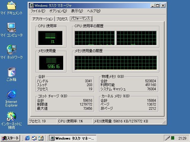Click the second CPU history graph
This screenshot has height=142, width=190.
tap(137, 38)
